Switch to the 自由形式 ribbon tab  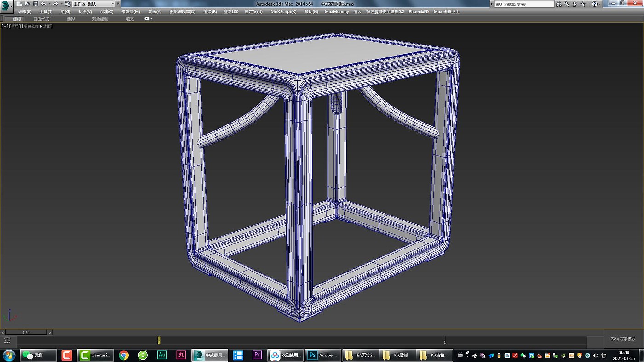coord(41,19)
